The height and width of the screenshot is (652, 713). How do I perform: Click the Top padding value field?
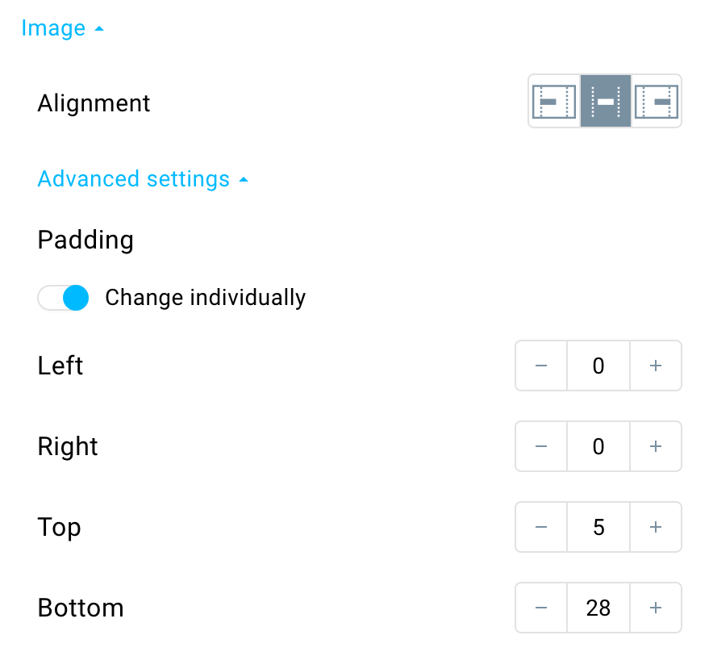598,527
